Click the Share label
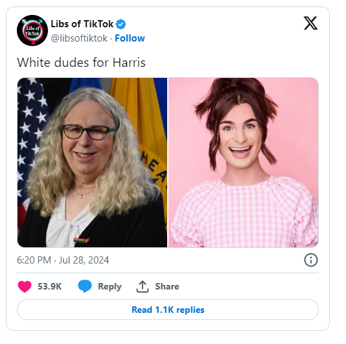This screenshot has height=344, width=346. (x=167, y=286)
